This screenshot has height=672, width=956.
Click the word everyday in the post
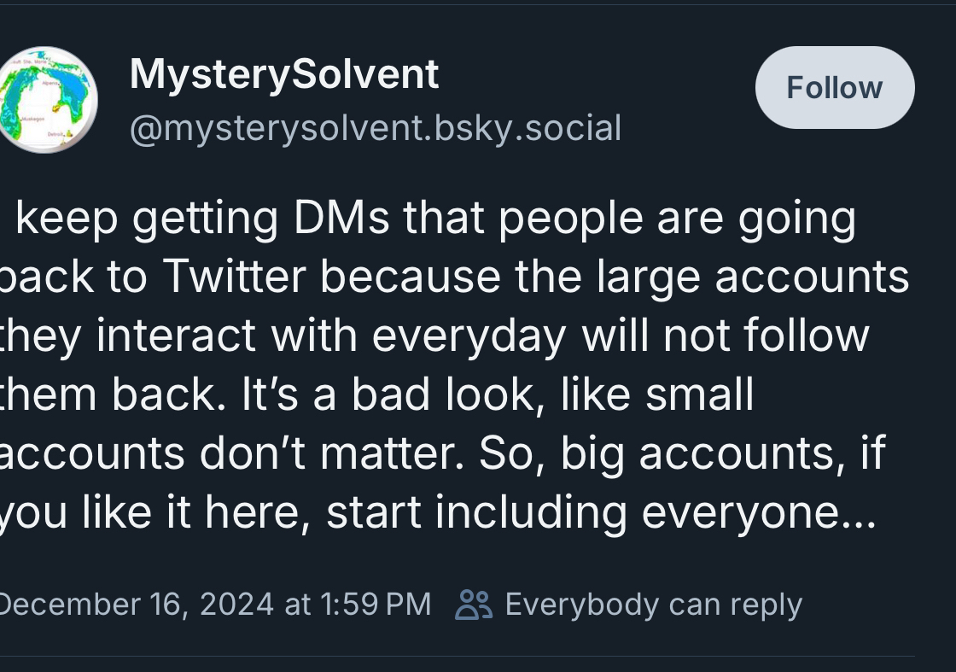(x=469, y=336)
